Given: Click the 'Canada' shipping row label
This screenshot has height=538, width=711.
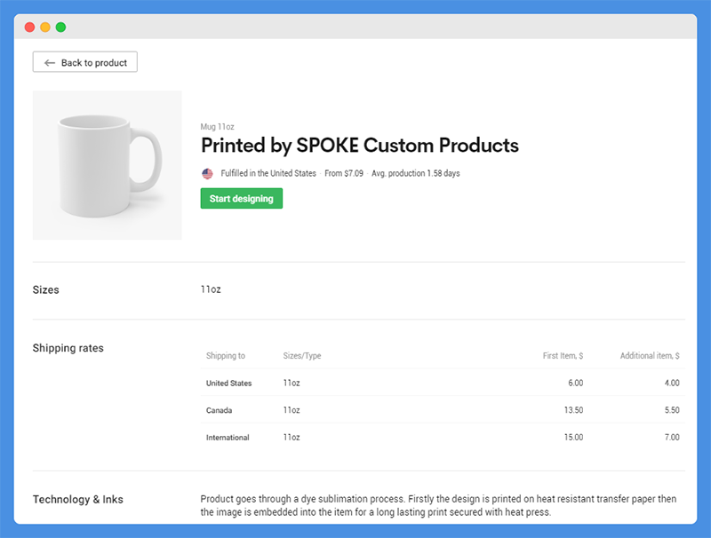Looking at the screenshot, I should (219, 410).
